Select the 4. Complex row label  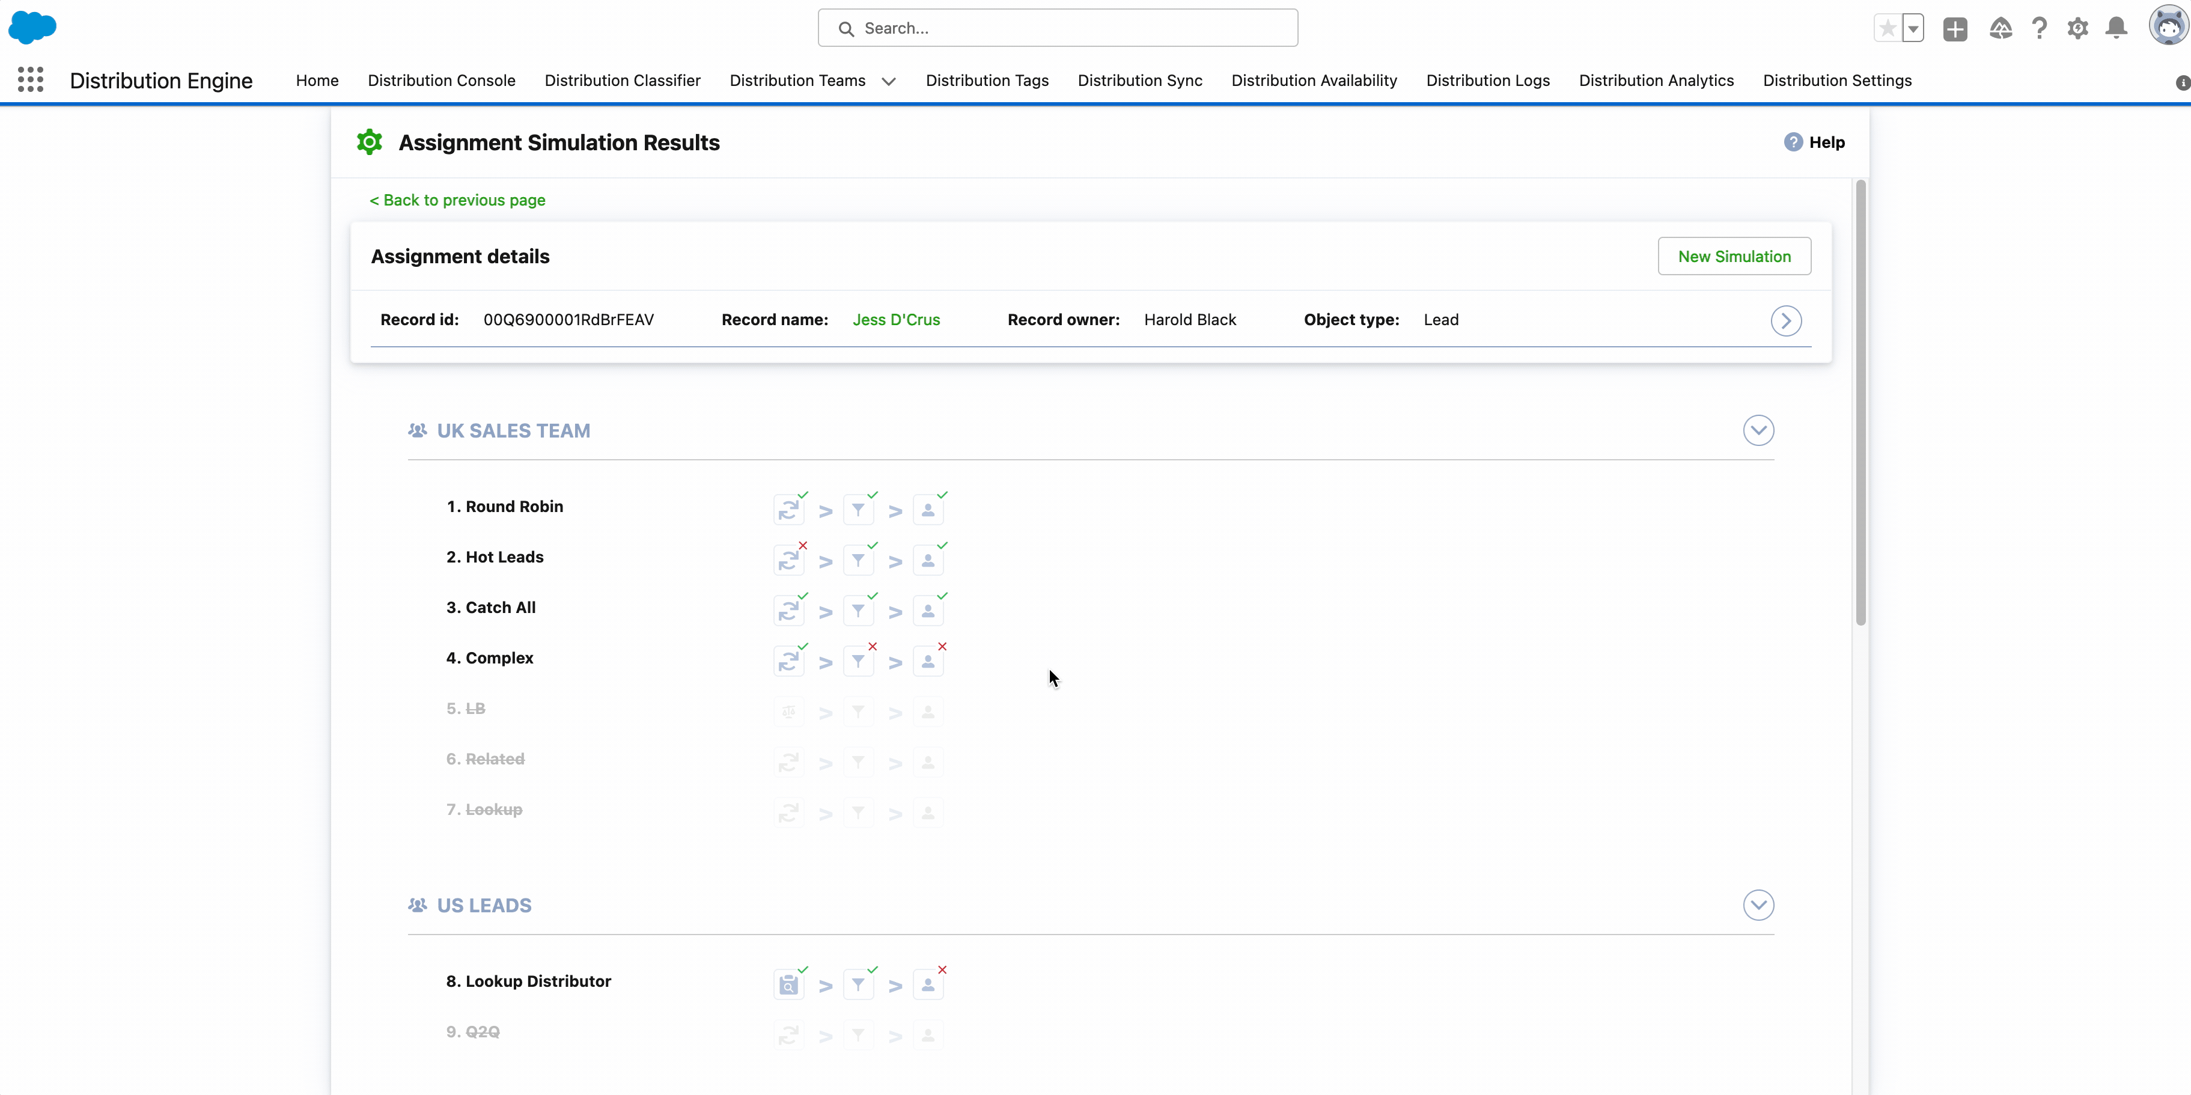click(x=490, y=657)
